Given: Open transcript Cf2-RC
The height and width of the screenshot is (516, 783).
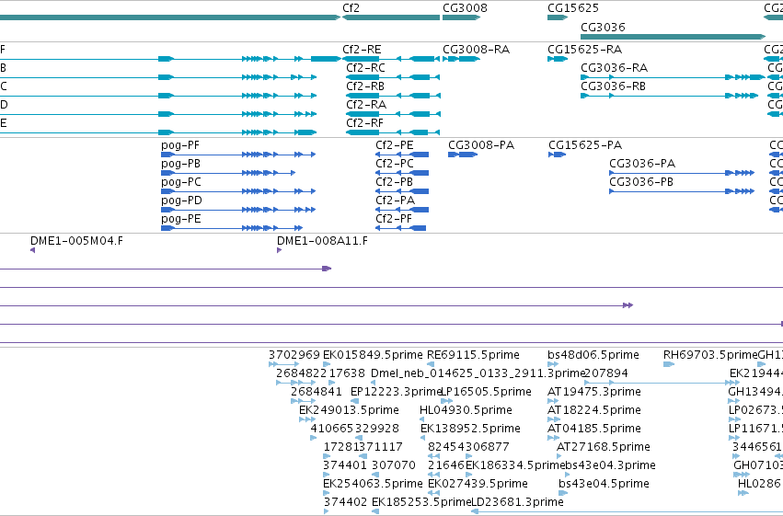Looking at the screenshot, I should 393,77.
